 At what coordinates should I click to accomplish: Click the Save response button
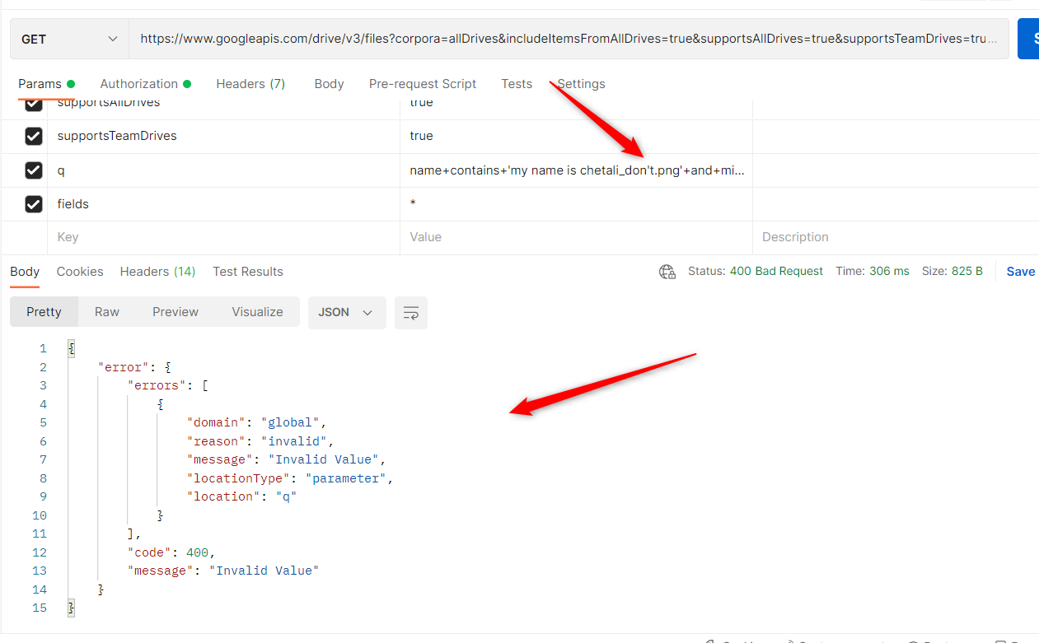1020,272
